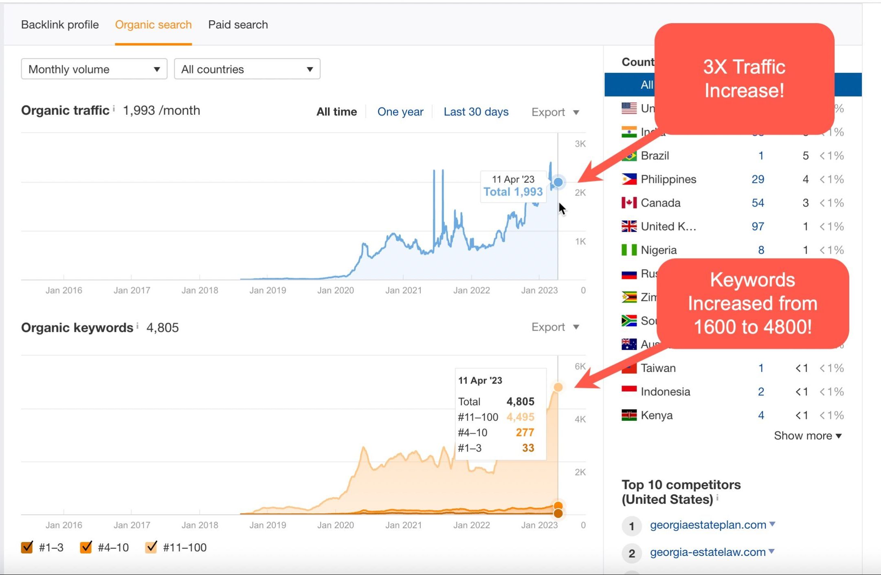Click the Nigeria flag icon

pyautogui.click(x=629, y=250)
